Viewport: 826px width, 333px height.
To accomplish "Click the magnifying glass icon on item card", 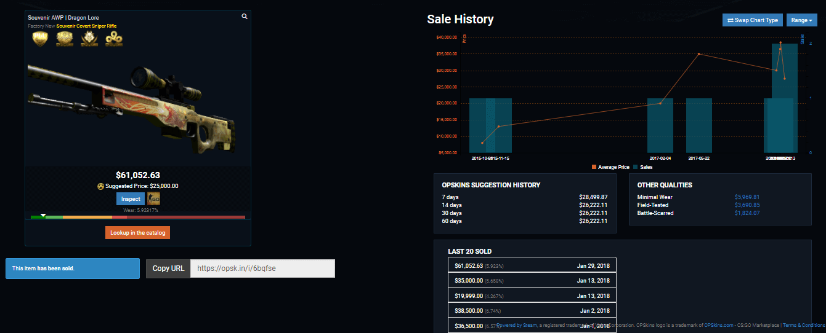I will click(245, 17).
